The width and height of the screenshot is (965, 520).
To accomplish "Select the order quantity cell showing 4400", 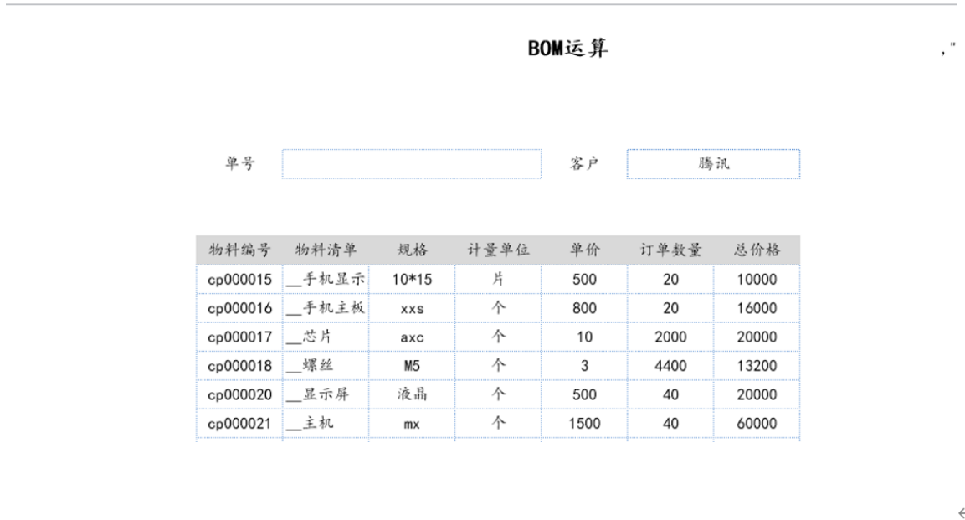I will (x=670, y=366).
